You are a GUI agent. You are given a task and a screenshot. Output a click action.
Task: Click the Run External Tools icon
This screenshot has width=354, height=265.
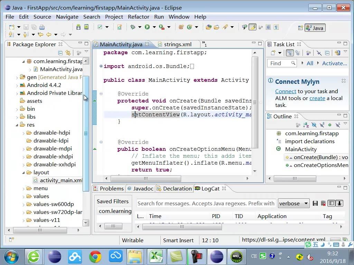[x=162, y=27]
